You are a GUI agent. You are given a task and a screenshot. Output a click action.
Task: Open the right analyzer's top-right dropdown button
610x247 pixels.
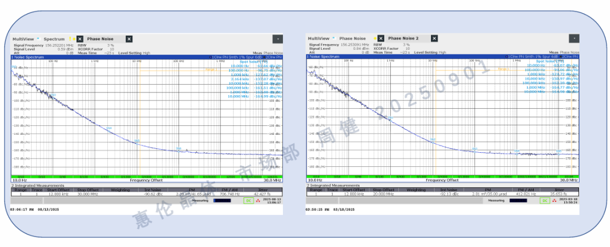click(572, 38)
